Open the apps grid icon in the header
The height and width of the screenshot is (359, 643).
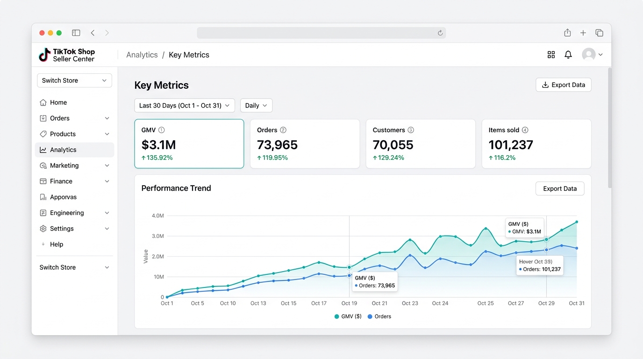tap(551, 55)
